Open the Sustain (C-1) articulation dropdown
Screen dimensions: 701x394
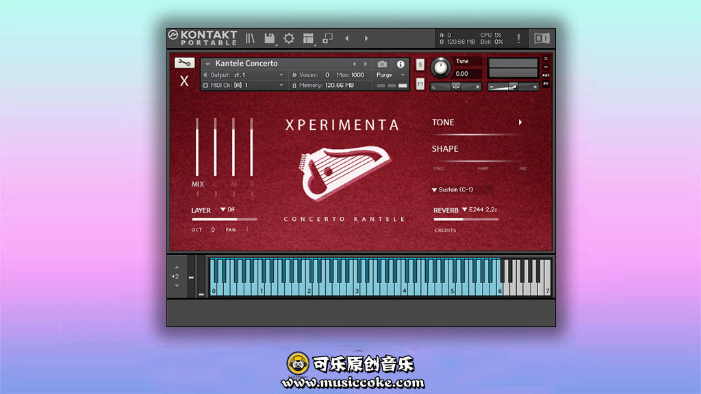click(x=462, y=189)
